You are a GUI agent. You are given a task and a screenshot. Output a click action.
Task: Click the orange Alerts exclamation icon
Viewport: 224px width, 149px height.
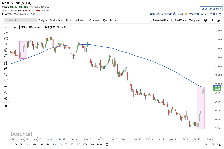coord(186,14)
